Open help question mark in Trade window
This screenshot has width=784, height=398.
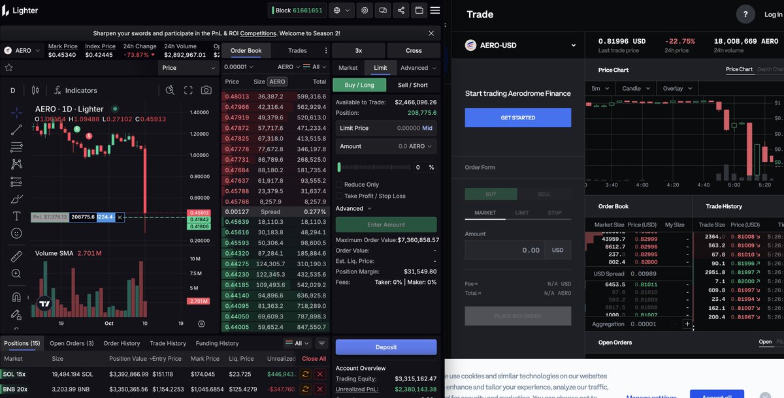[745, 14]
